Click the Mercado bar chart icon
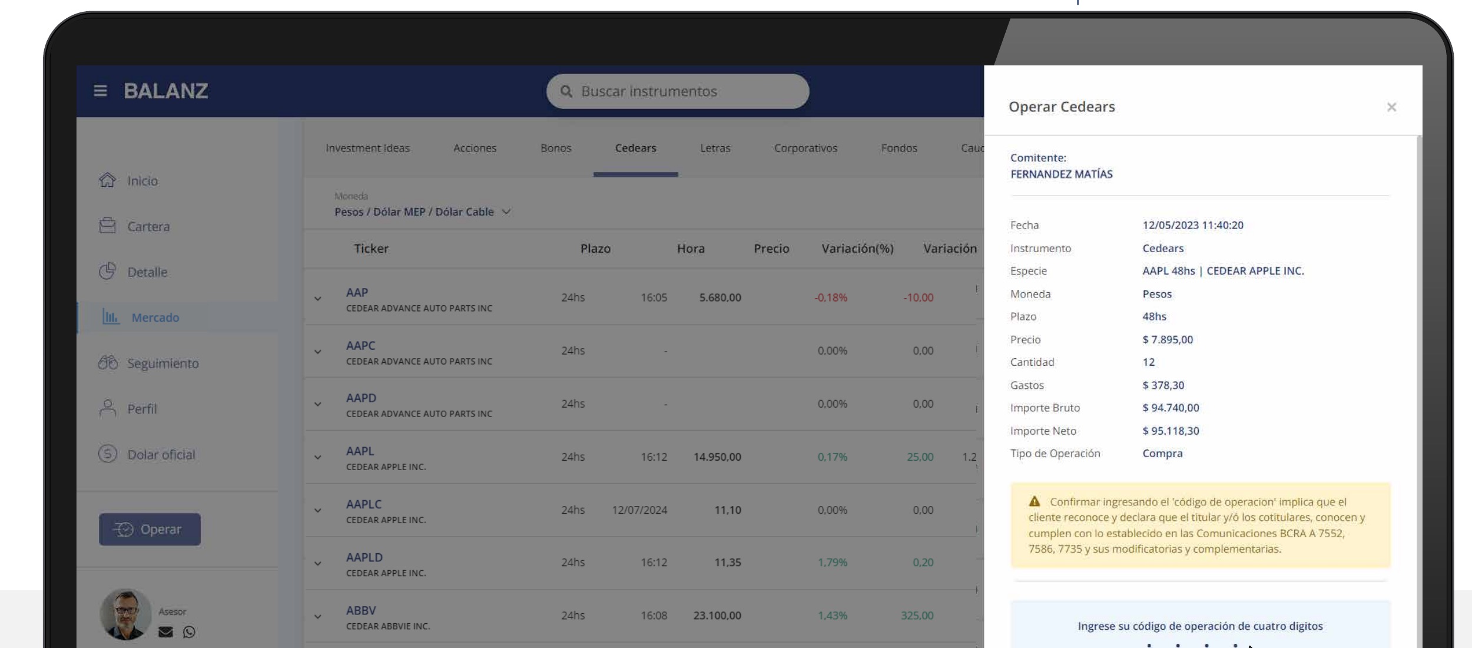The image size is (1472, 648). [111, 317]
